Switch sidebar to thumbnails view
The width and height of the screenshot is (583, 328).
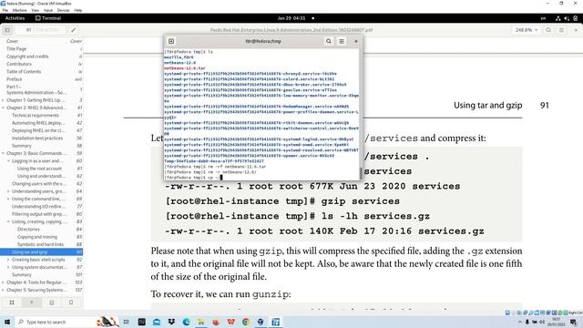click(12, 302)
